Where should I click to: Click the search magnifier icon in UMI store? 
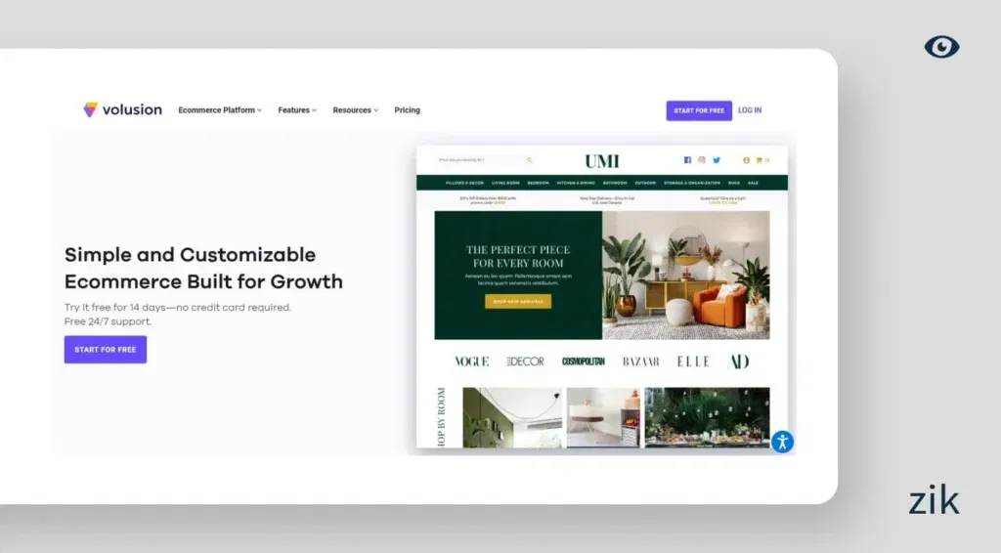pos(530,160)
